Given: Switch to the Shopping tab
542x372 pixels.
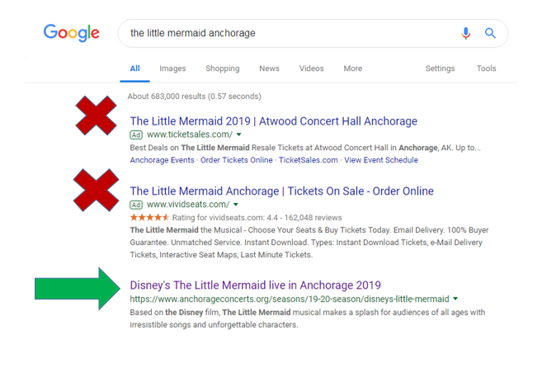Looking at the screenshot, I should pyautogui.click(x=223, y=68).
